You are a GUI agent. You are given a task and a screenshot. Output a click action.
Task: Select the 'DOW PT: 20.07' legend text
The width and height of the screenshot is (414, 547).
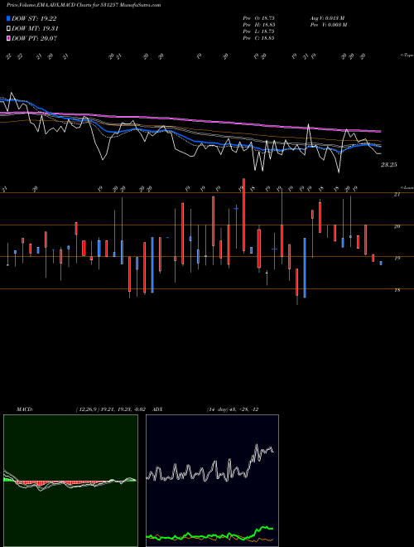(34, 38)
